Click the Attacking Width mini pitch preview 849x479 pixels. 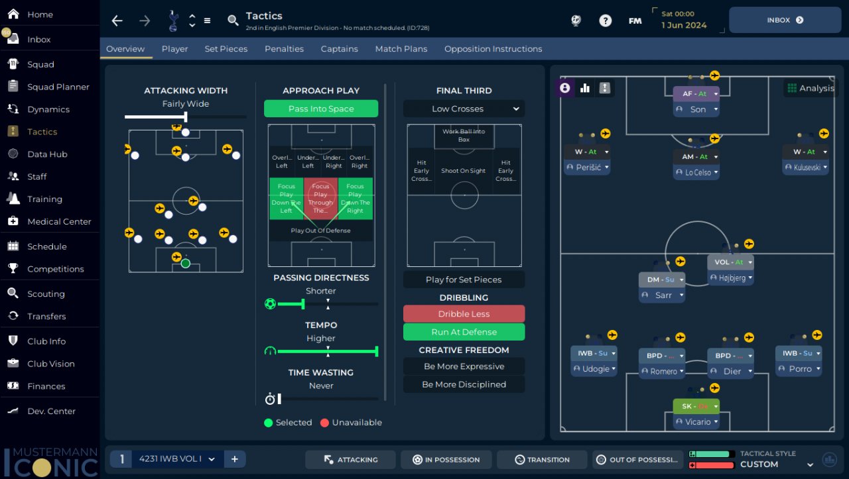click(186, 201)
